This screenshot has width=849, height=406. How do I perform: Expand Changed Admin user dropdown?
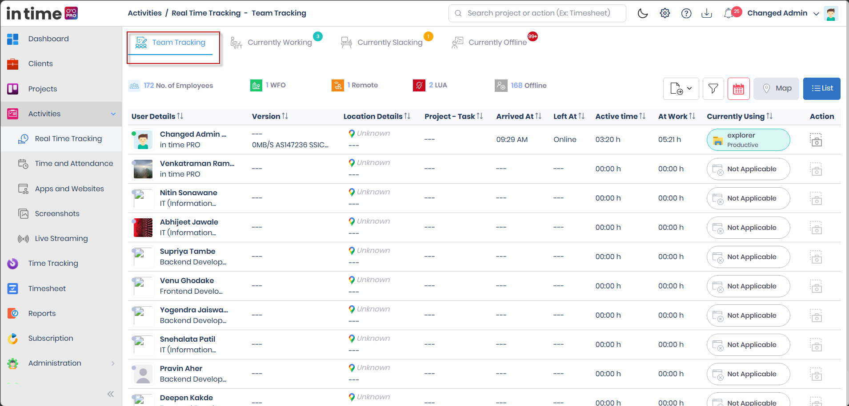(783, 13)
